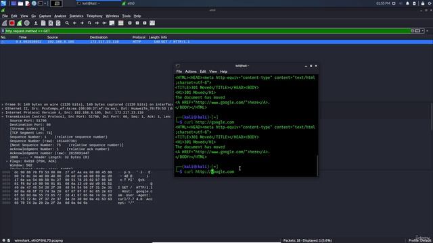433x243 pixels.
Task: Sort by the Destination column header
Action: point(99,37)
